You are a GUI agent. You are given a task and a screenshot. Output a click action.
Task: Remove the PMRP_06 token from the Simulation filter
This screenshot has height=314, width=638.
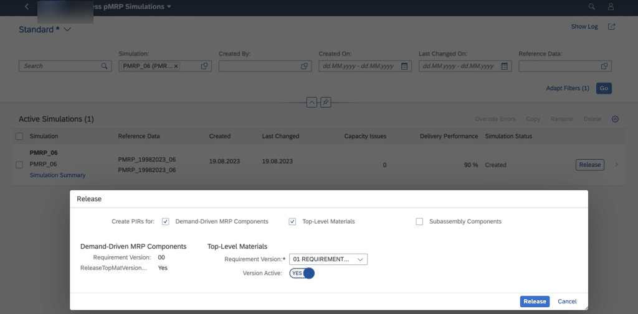(x=176, y=66)
